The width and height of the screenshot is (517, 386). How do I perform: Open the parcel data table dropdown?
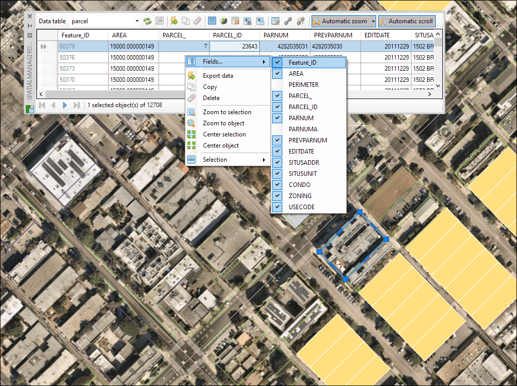(x=137, y=21)
